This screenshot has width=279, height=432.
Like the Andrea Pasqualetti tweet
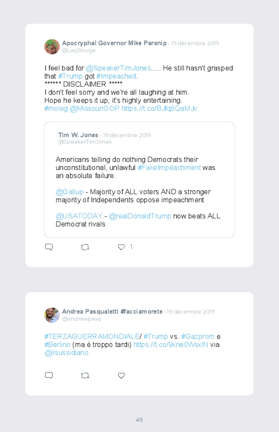click(121, 376)
